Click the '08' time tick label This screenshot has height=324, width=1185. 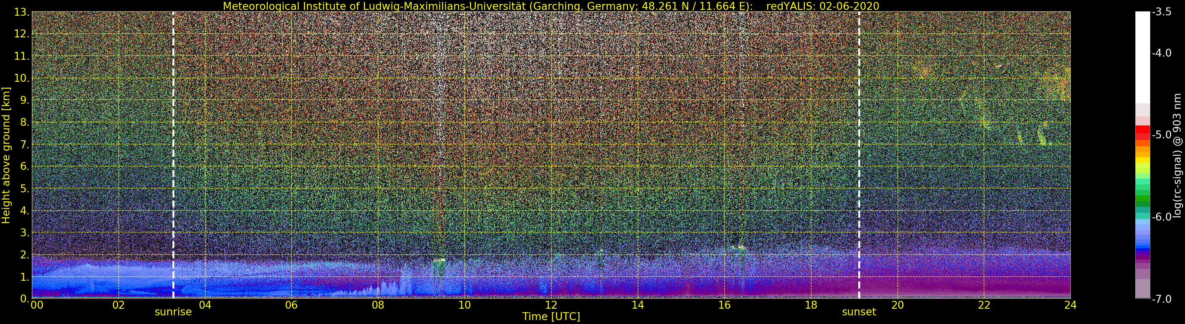[378, 305]
